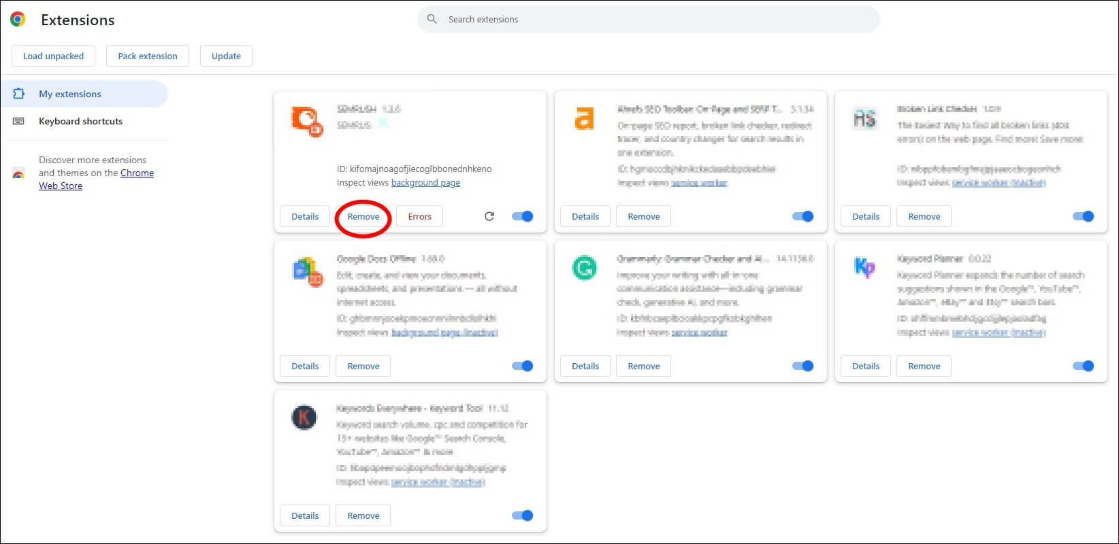Viewport: 1119px width, 544px height.
Task: Open the My extensions tab
Action: click(x=69, y=94)
